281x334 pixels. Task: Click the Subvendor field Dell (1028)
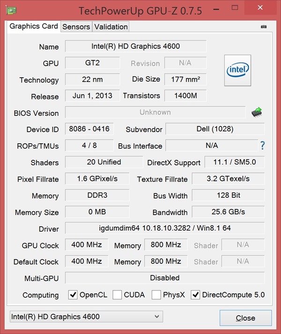click(215, 129)
